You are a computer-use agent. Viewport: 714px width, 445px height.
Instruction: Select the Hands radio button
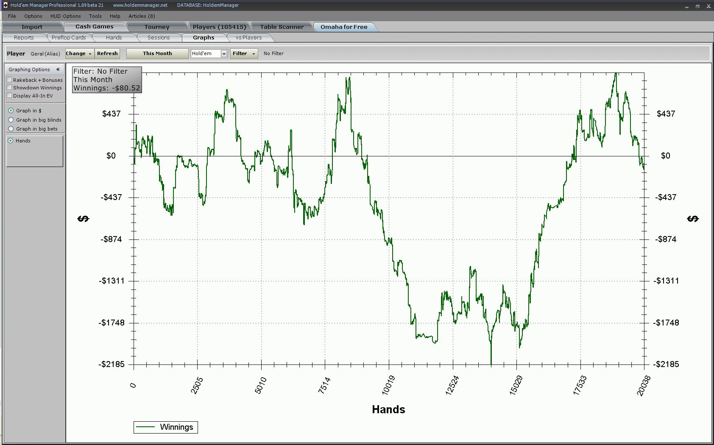tap(11, 141)
